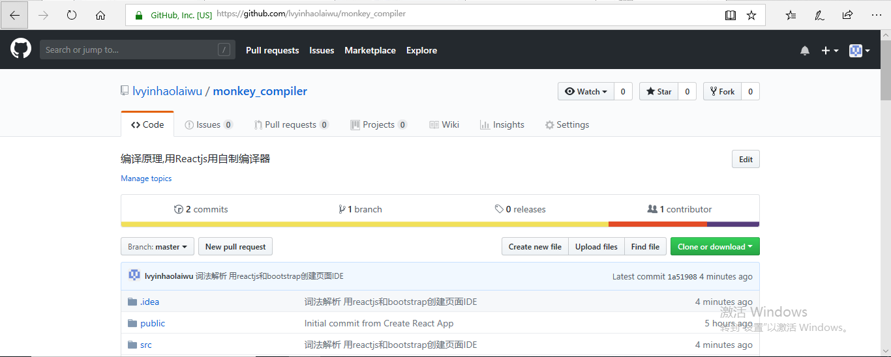Screen dimensions: 891x357
Task: Open the lvyinhaolaiwu owner link
Action: (x=168, y=91)
